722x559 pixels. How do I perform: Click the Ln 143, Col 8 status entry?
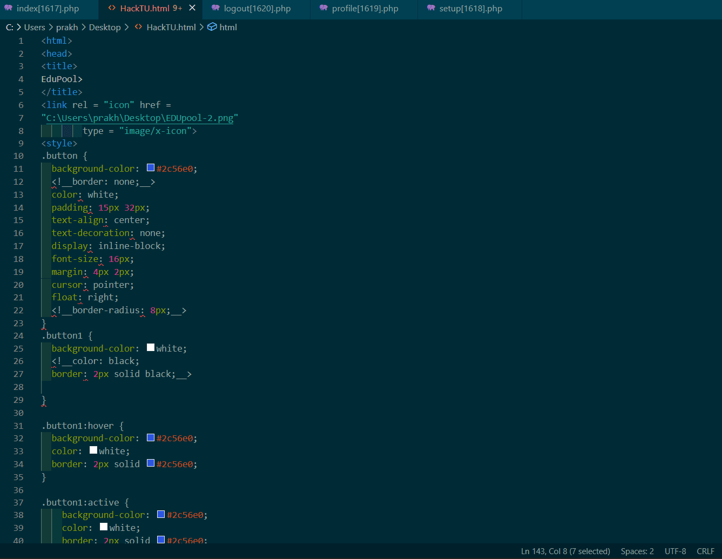[565, 551]
